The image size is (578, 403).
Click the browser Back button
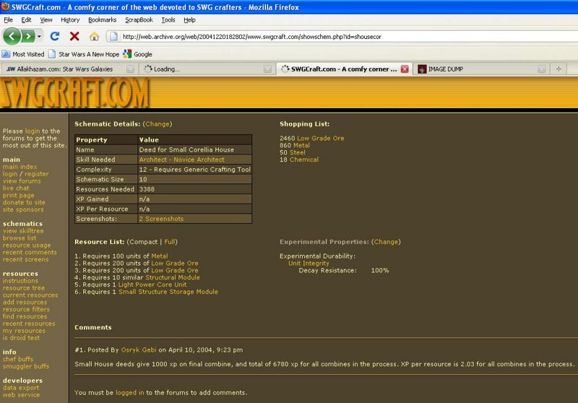(x=13, y=35)
